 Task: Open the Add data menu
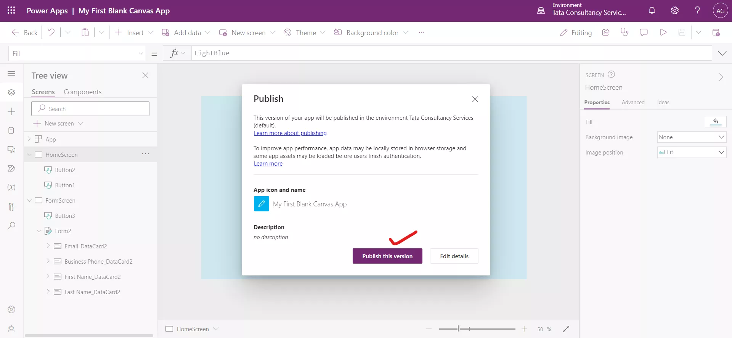coord(186,32)
